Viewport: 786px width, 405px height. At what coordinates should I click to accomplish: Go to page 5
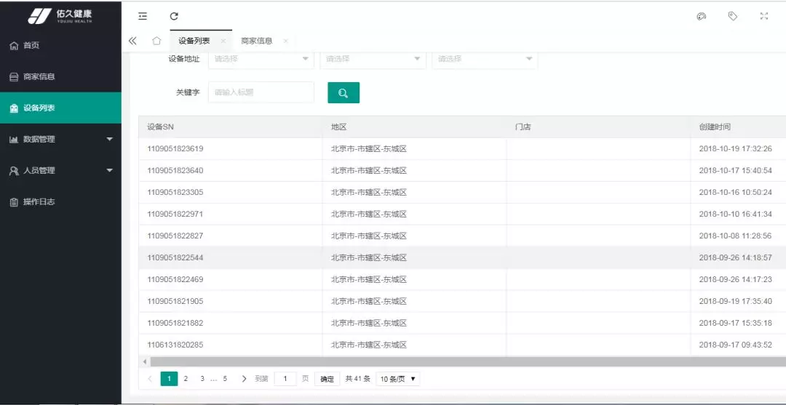pos(225,379)
